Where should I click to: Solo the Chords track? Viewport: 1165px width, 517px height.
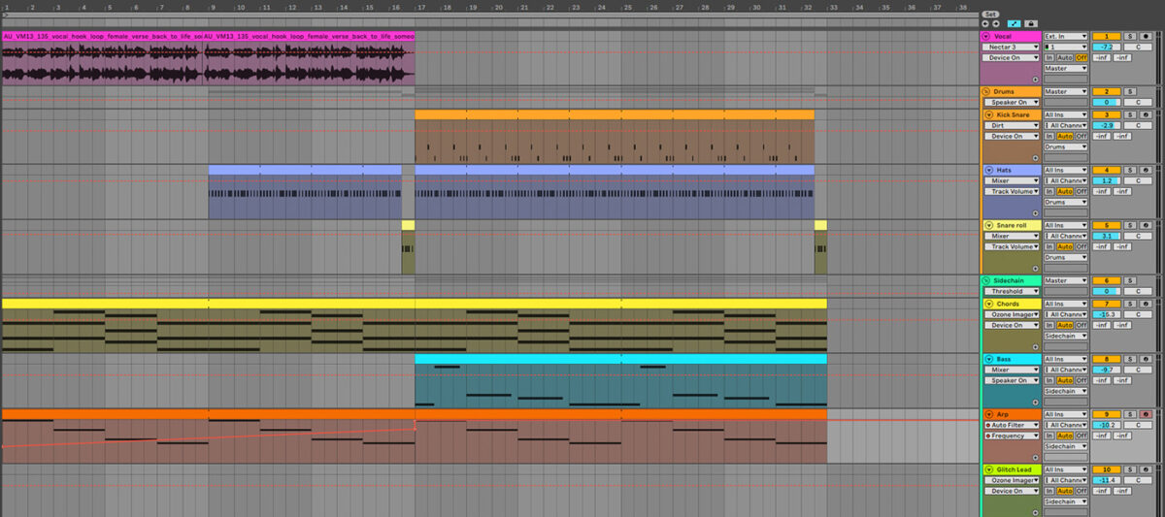coord(1130,304)
